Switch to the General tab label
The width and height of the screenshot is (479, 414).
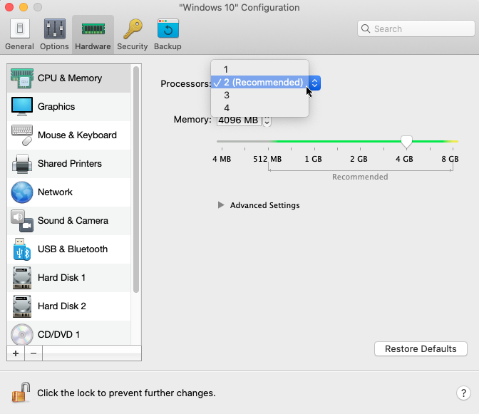19,46
